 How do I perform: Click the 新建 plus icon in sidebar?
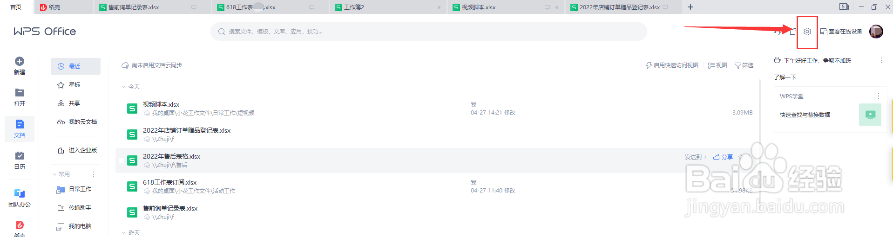pos(20,61)
